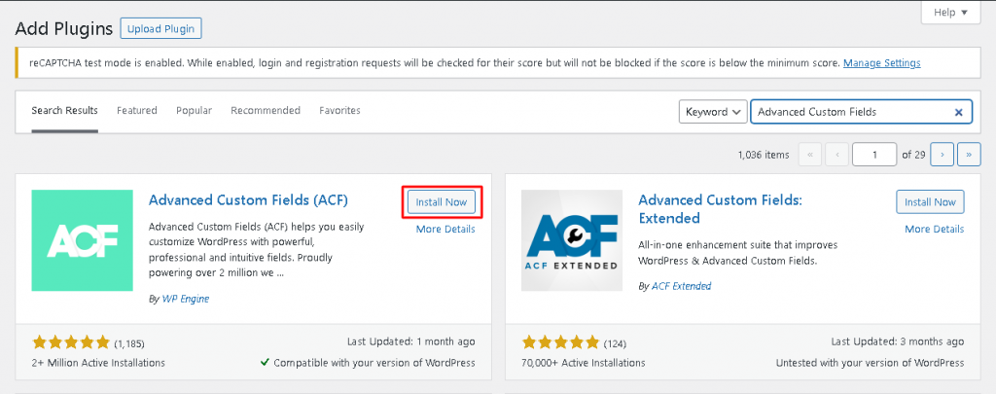Open the Keyword search type dropdown
The width and height of the screenshot is (996, 394).
tap(713, 112)
